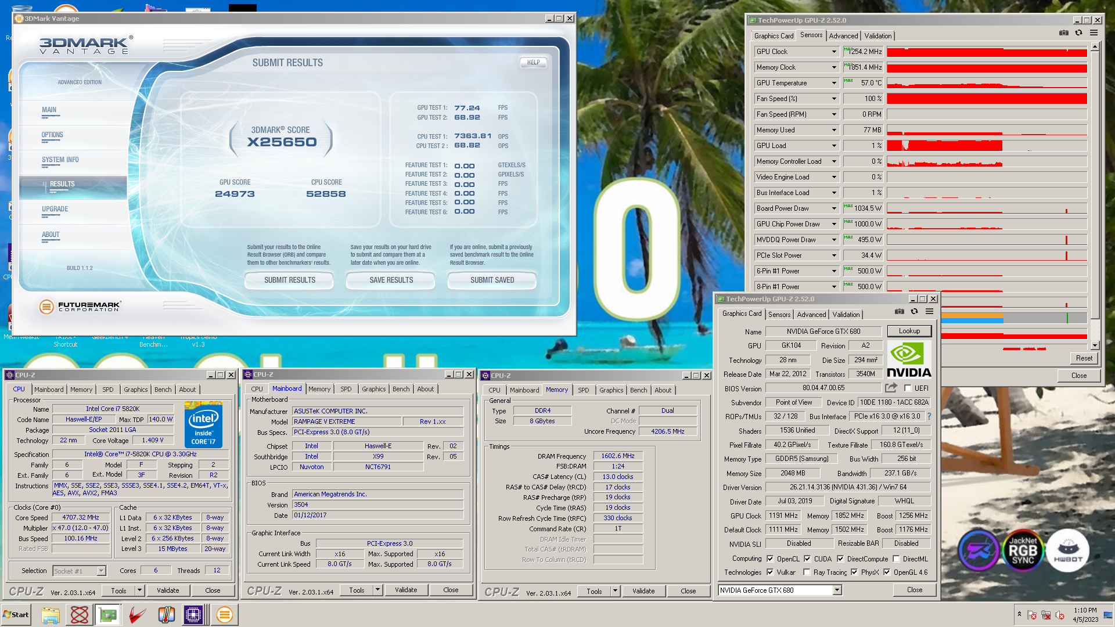Screen dimensions: 1115x627
Task: Click the NVIDIA logo in GPU-Z
Action: point(909,360)
